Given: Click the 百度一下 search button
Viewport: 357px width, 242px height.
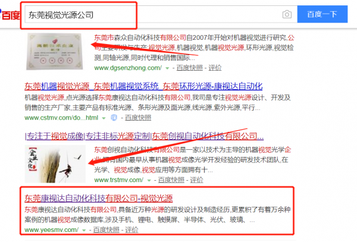Looking at the screenshot, I should [x=322, y=14].
